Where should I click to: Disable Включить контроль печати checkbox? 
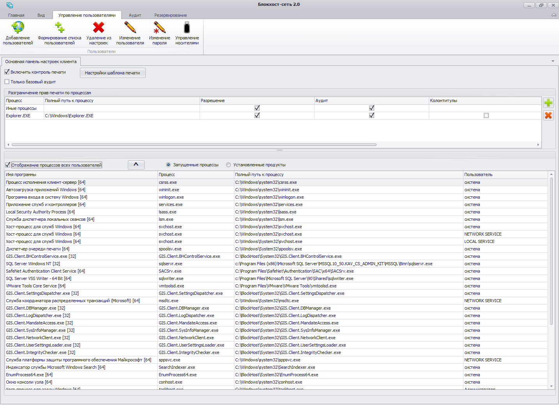pos(7,72)
